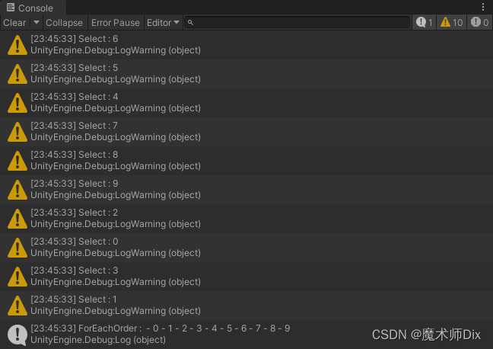
Task: Toggle error filter showing 0
Action: [x=479, y=23]
